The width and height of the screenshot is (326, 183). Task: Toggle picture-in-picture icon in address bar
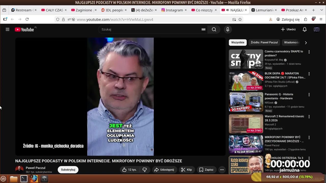click(234, 19)
